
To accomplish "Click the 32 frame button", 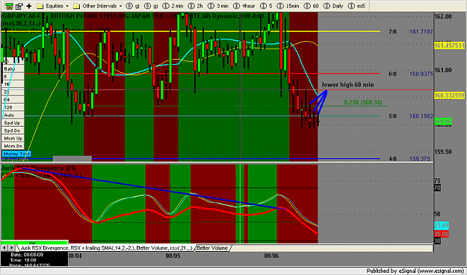I will (x=13, y=92).
